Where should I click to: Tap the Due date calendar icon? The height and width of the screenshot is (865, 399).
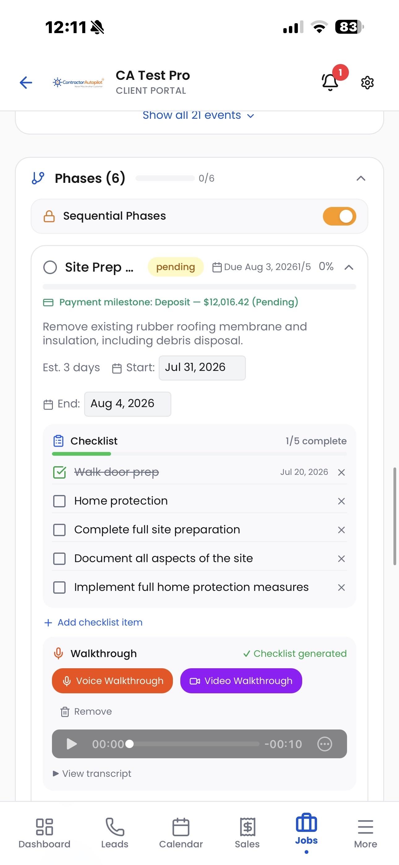click(x=217, y=267)
